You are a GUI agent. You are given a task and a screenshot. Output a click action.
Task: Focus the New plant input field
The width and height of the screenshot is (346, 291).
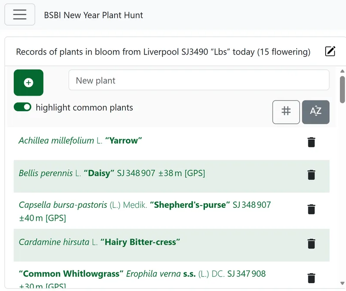click(x=199, y=80)
